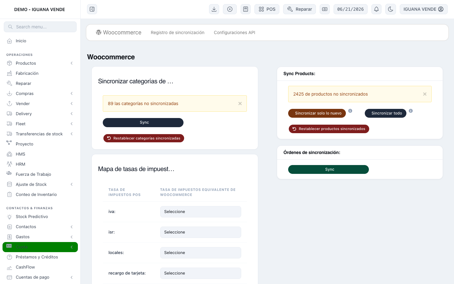Toggle dark mode moon icon
The image size is (454, 284).
coord(391,9)
